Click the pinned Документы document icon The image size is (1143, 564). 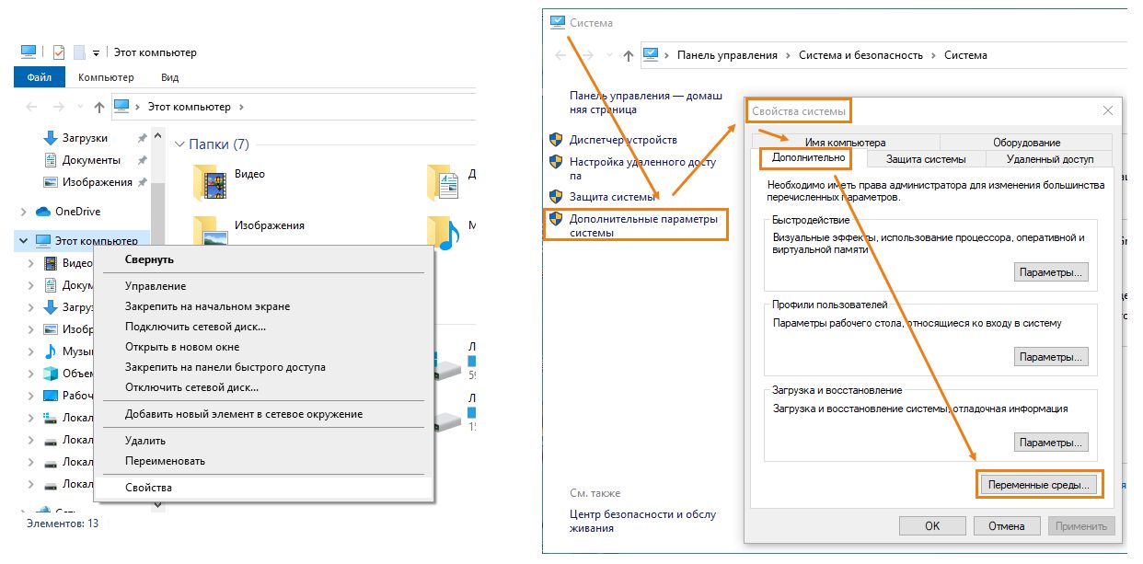click(x=51, y=160)
